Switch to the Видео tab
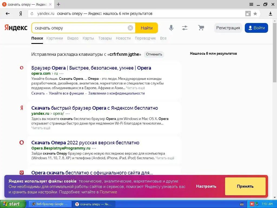The width and height of the screenshot is (277, 208). pos(73,38)
